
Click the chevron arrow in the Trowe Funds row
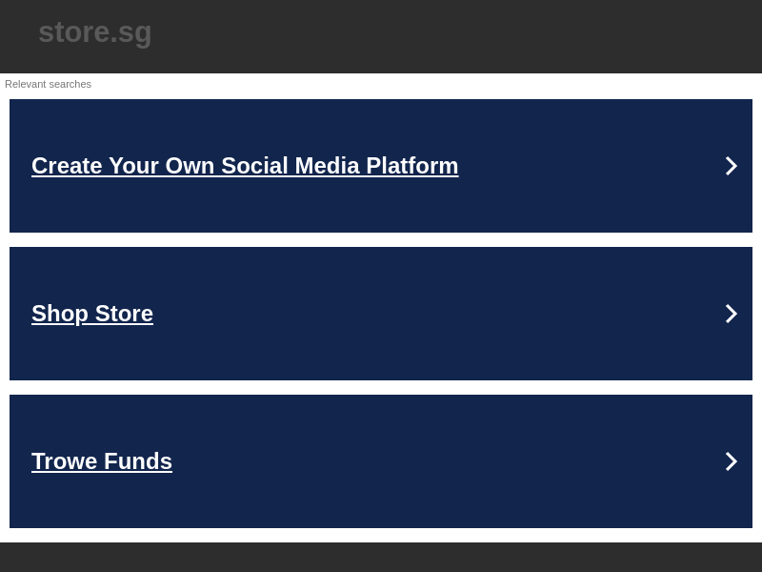(731, 461)
